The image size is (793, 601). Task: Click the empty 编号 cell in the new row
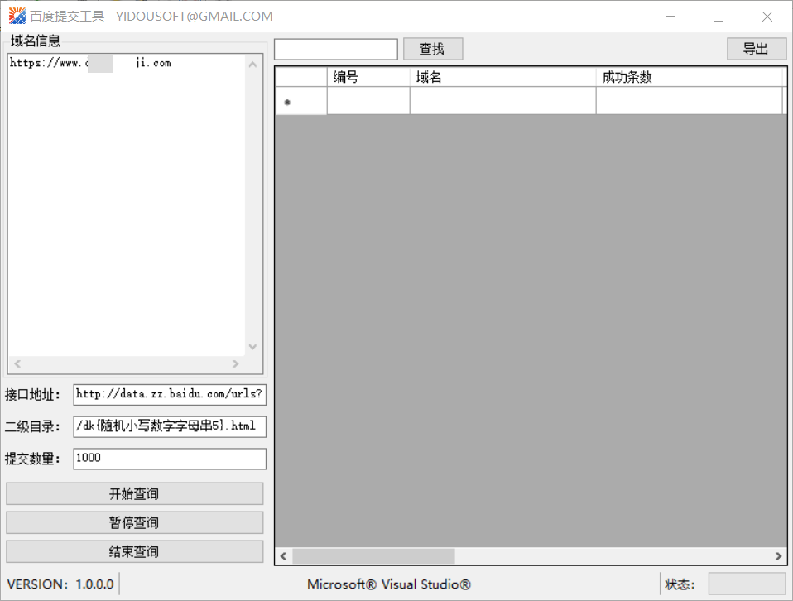pos(368,101)
